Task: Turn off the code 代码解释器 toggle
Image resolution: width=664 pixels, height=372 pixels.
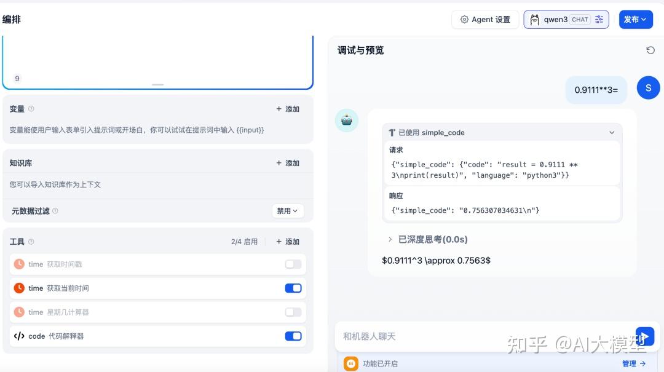Action: coord(293,336)
